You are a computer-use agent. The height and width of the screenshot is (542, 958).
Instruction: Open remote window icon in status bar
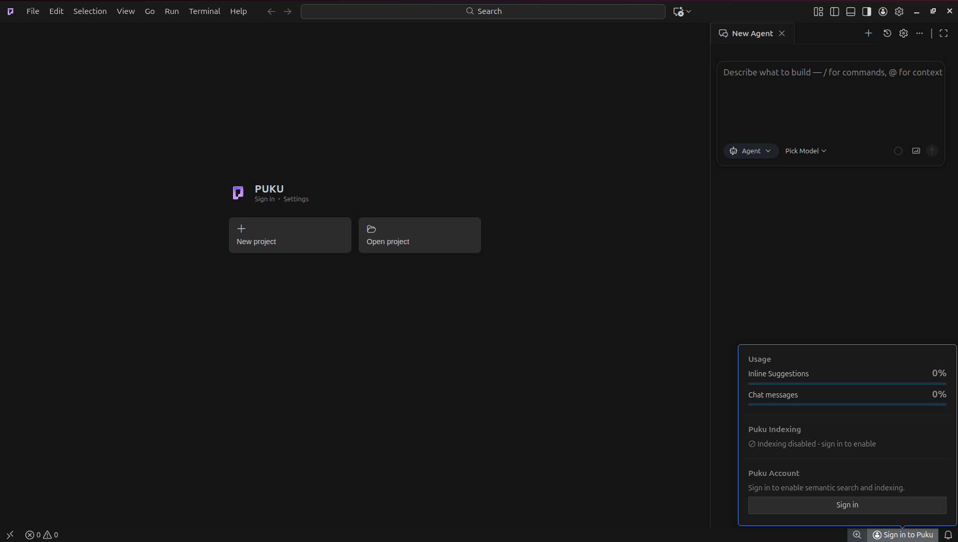[10, 535]
